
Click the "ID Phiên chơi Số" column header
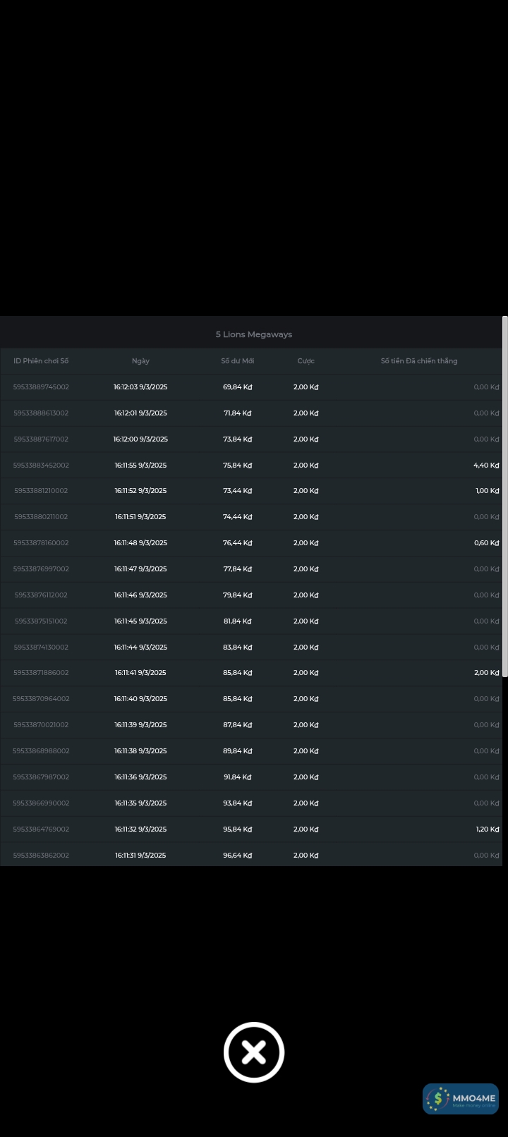(x=41, y=361)
